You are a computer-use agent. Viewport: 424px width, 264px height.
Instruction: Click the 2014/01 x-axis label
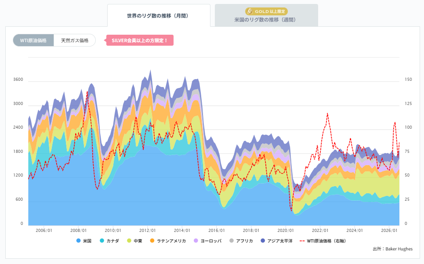(x=182, y=231)
